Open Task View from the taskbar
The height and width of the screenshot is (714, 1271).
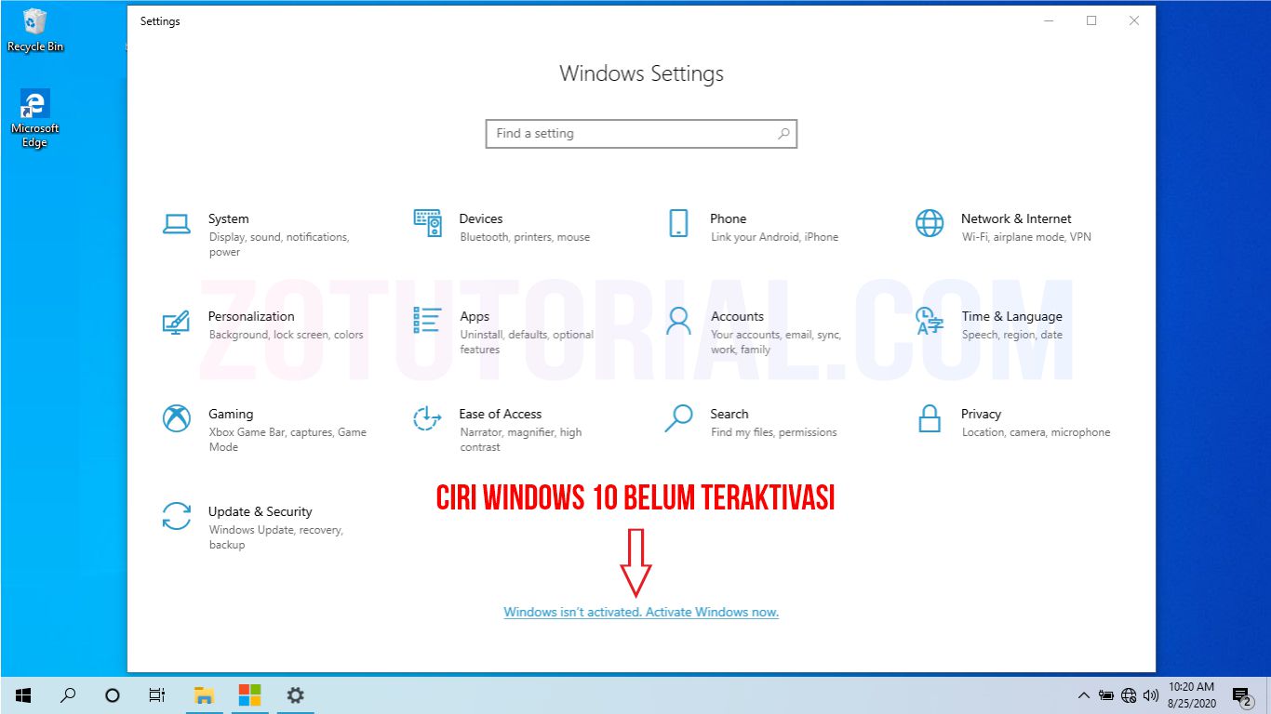click(156, 694)
